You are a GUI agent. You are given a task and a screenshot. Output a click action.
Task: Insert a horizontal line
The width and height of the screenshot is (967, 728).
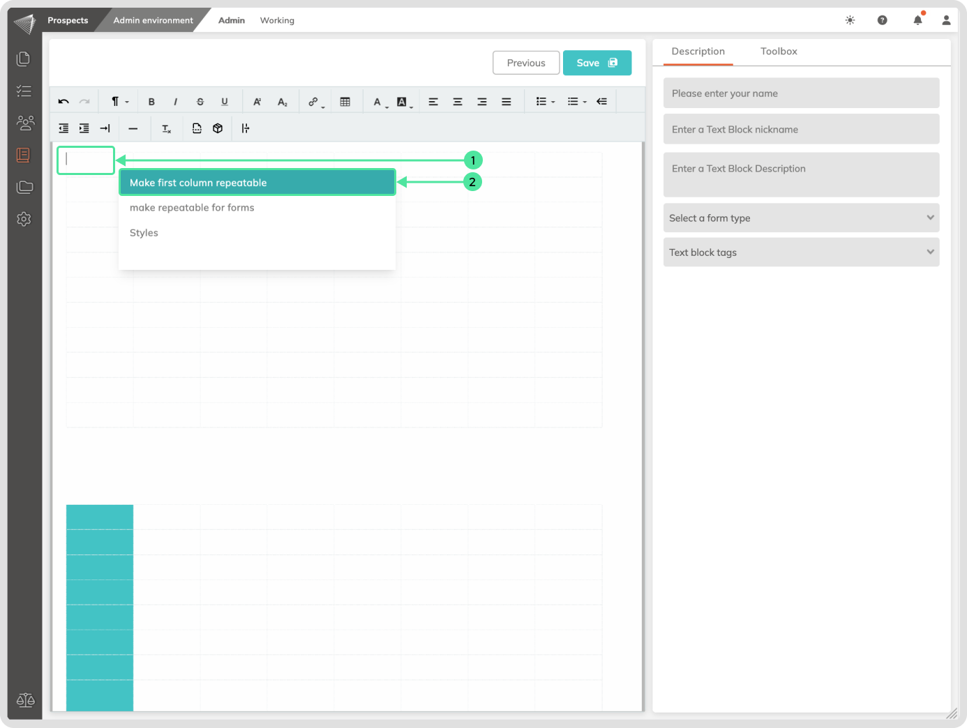tap(133, 128)
